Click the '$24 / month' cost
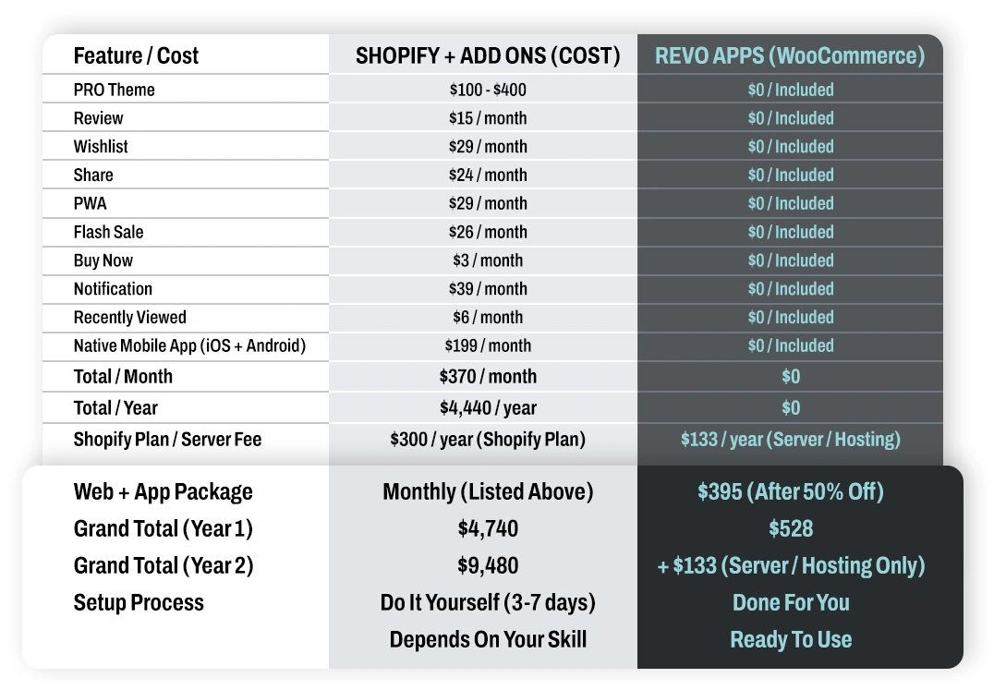Viewport: 994px width, 690px height. tap(488, 175)
